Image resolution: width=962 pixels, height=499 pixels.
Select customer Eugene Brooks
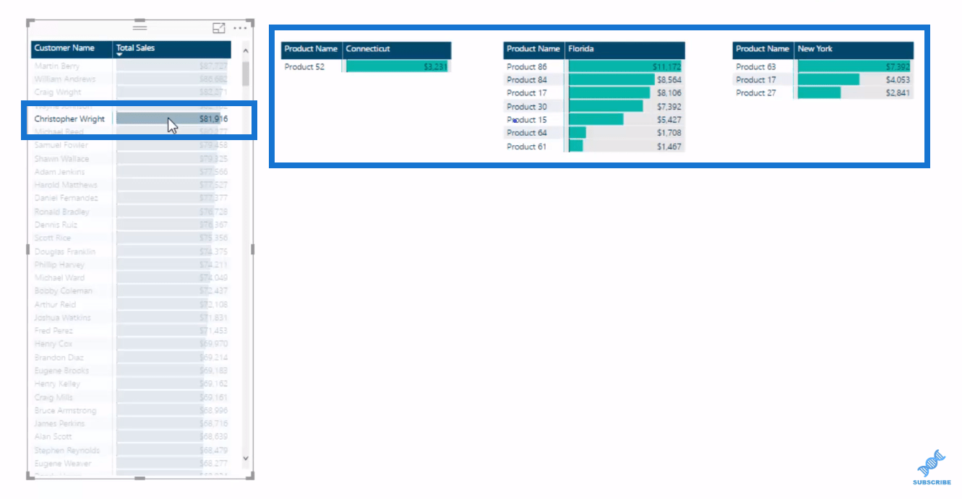(61, 370)
